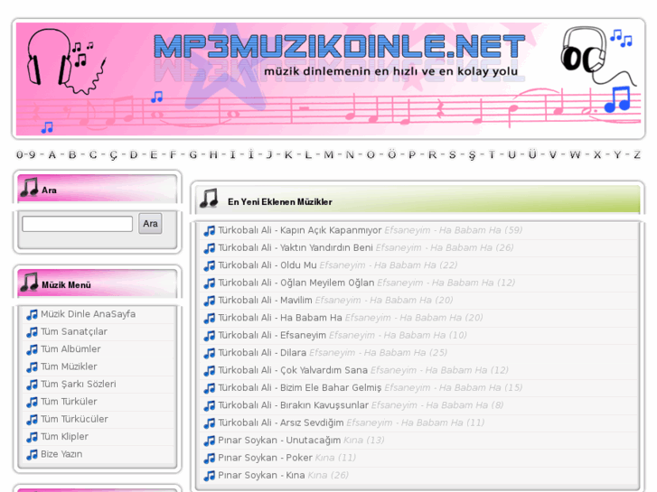Open Tüm Müzikler menu link

pyautogui.click(x=69, y=367)
